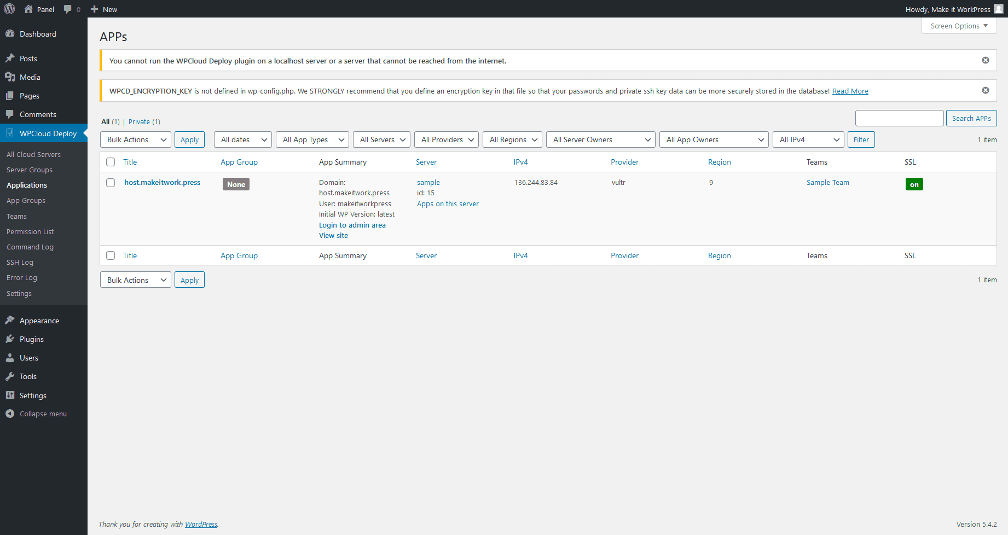Image resolution: width=1008 pixels, height=535 pixels.
Task: Open Command Log from the sidebar menu
Action: 30,247
